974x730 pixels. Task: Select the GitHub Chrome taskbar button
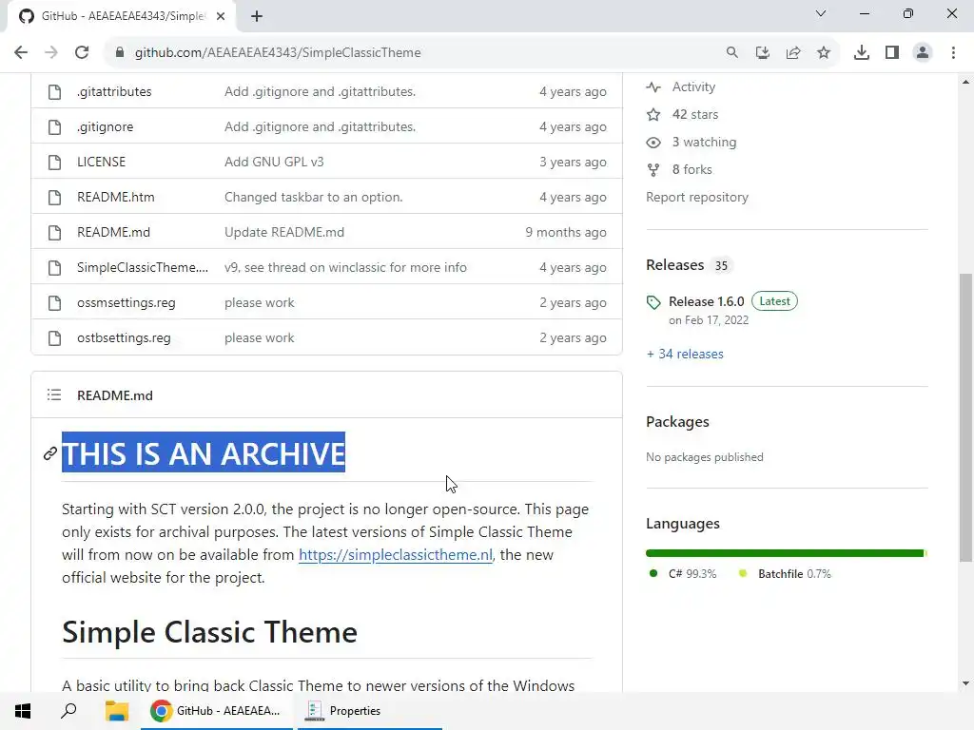click(217, 711)
